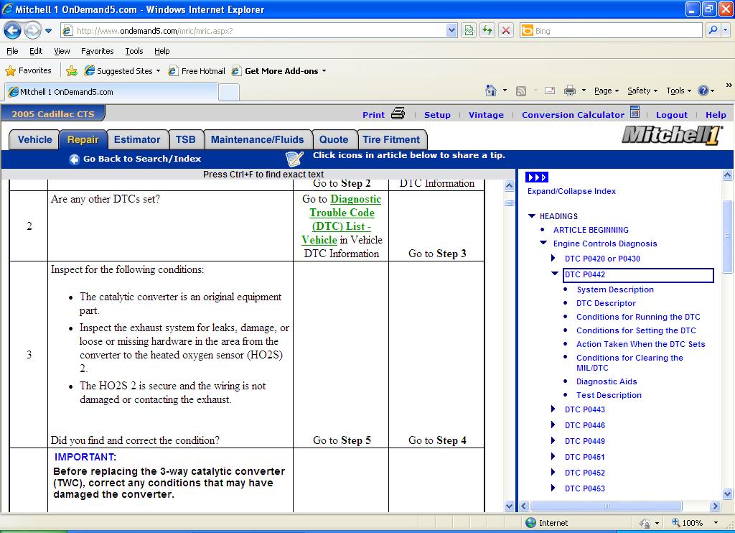
Task: Click the browser Stop button icon
Action: [x=506, y=31]
